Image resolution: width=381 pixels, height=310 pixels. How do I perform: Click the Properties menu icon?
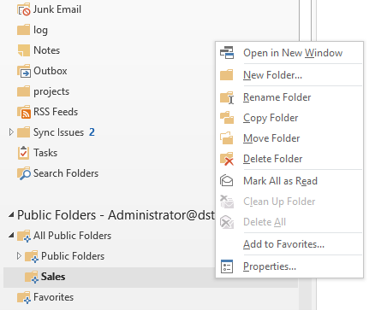click(x=227, y=266)
